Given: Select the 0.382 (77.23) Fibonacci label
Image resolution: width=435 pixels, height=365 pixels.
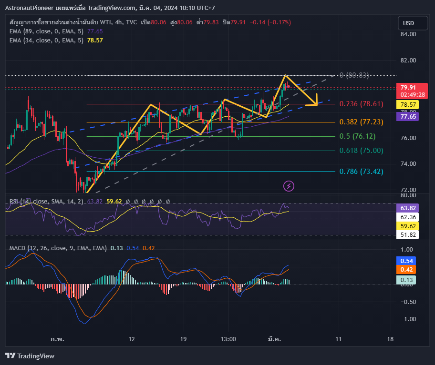Looking at the screenshot, I should click(x=361, y=122).
